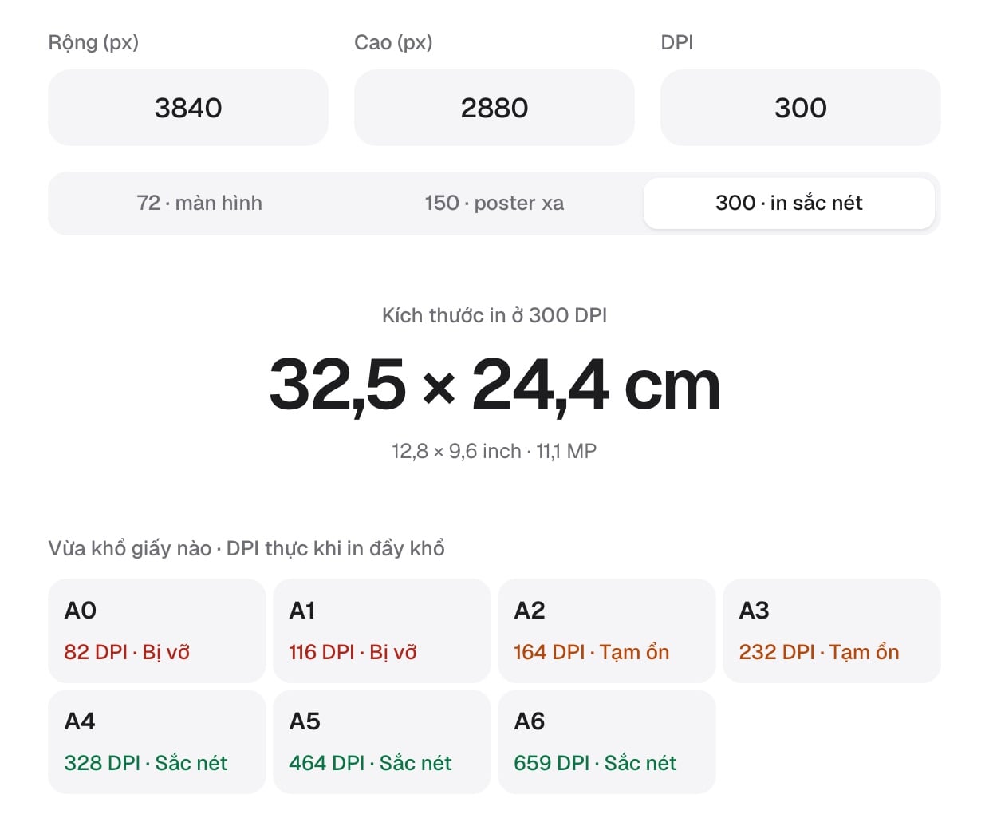Click the A6 paper size card
The height and width of the screenshot is (830, 989).
click(607, 741)
